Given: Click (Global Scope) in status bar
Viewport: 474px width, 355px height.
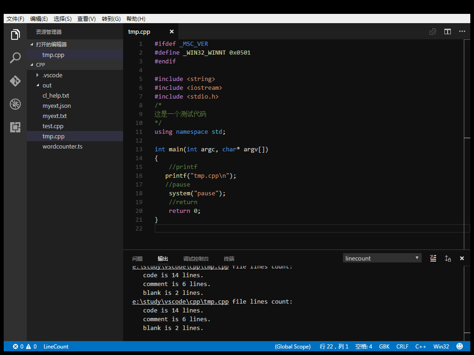Looking at the screenshot, I should coord(293,347).
